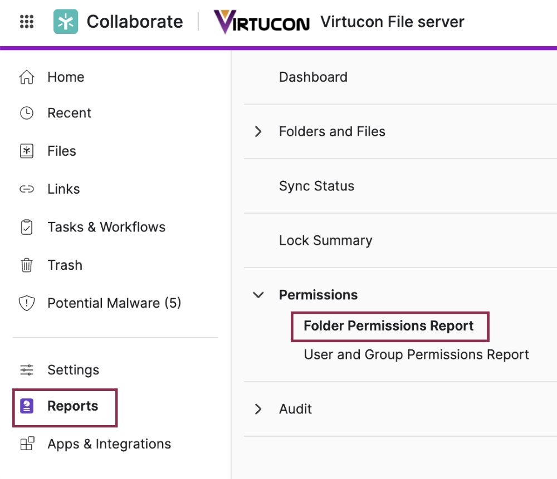This screenshot has width=557, height=479.
Task: Click the Home house icon
Action: click(27, 77)
